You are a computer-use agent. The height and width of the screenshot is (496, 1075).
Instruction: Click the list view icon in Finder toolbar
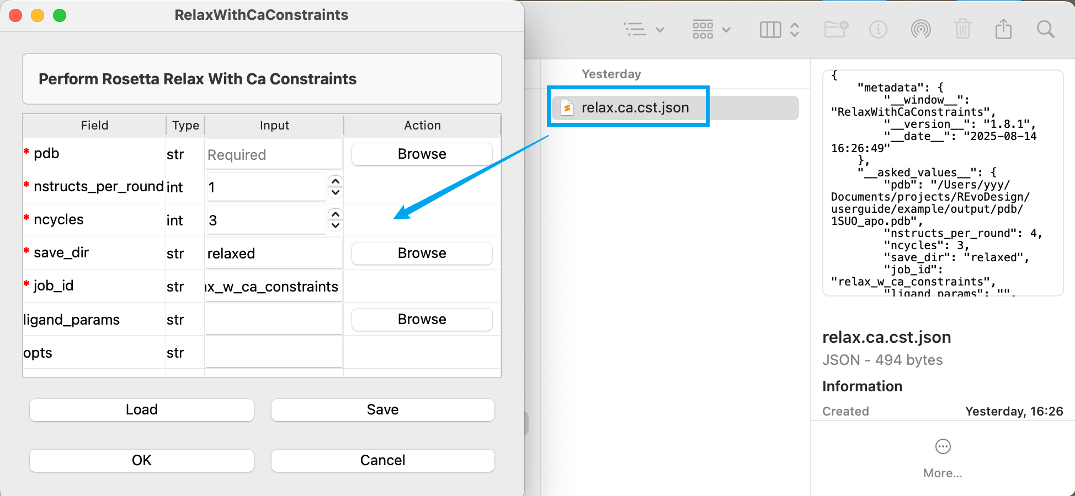point(635,29)
